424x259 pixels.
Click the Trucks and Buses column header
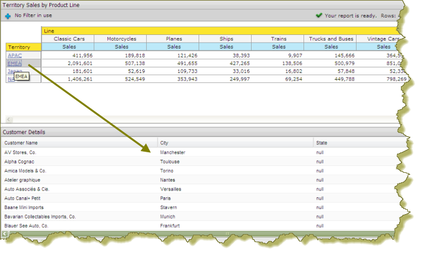coord(330,39)
